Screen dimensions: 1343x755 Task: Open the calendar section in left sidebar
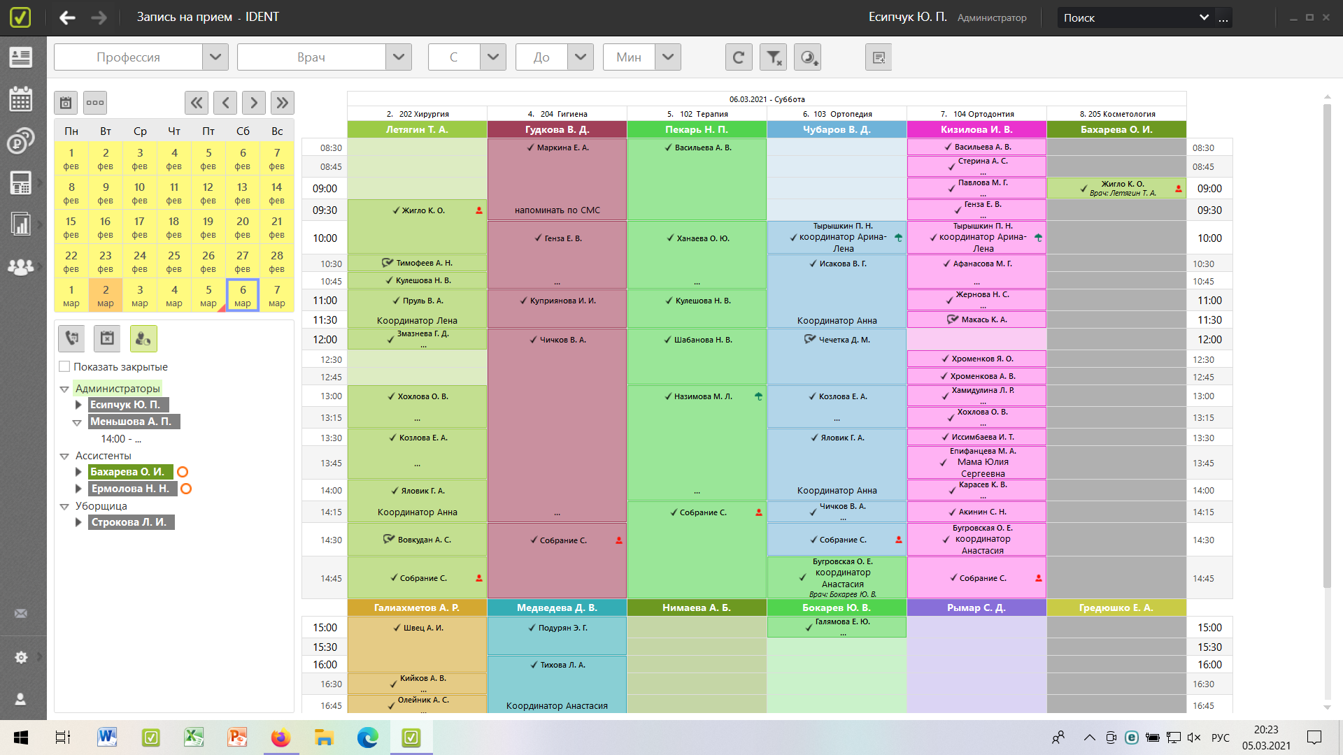(21, 99)
